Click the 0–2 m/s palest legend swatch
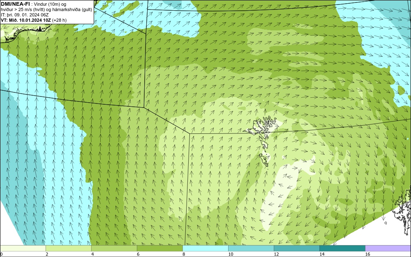 point(23,248)
